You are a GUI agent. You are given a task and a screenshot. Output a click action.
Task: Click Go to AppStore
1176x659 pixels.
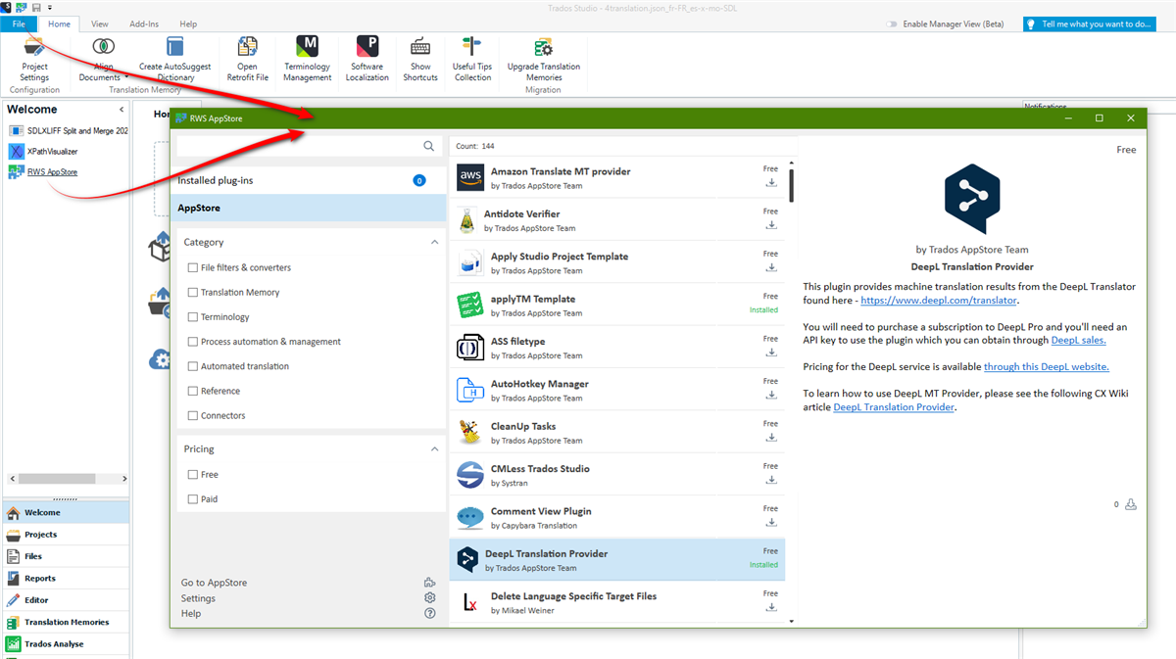coord(214,583)
